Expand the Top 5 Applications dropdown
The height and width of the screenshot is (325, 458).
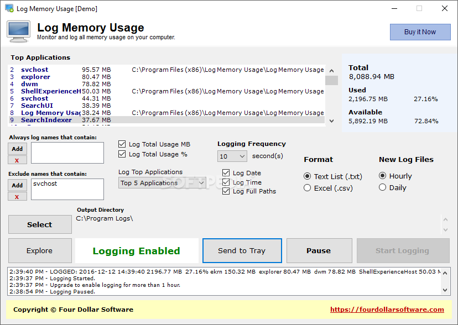click(x=162, y=183)
